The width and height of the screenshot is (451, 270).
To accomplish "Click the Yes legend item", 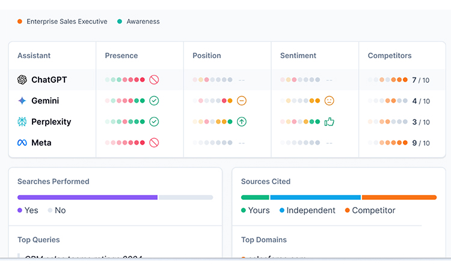I will pos(28,211).
